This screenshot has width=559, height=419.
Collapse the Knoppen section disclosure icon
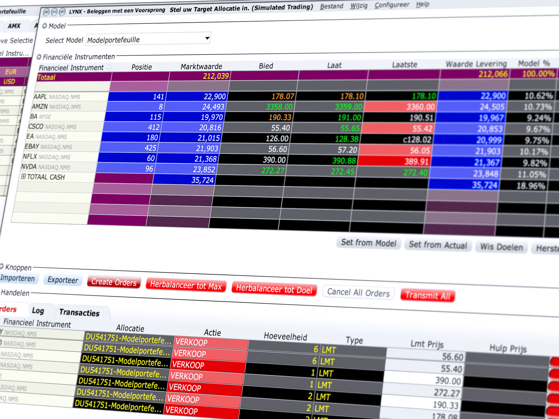(1, 266)
